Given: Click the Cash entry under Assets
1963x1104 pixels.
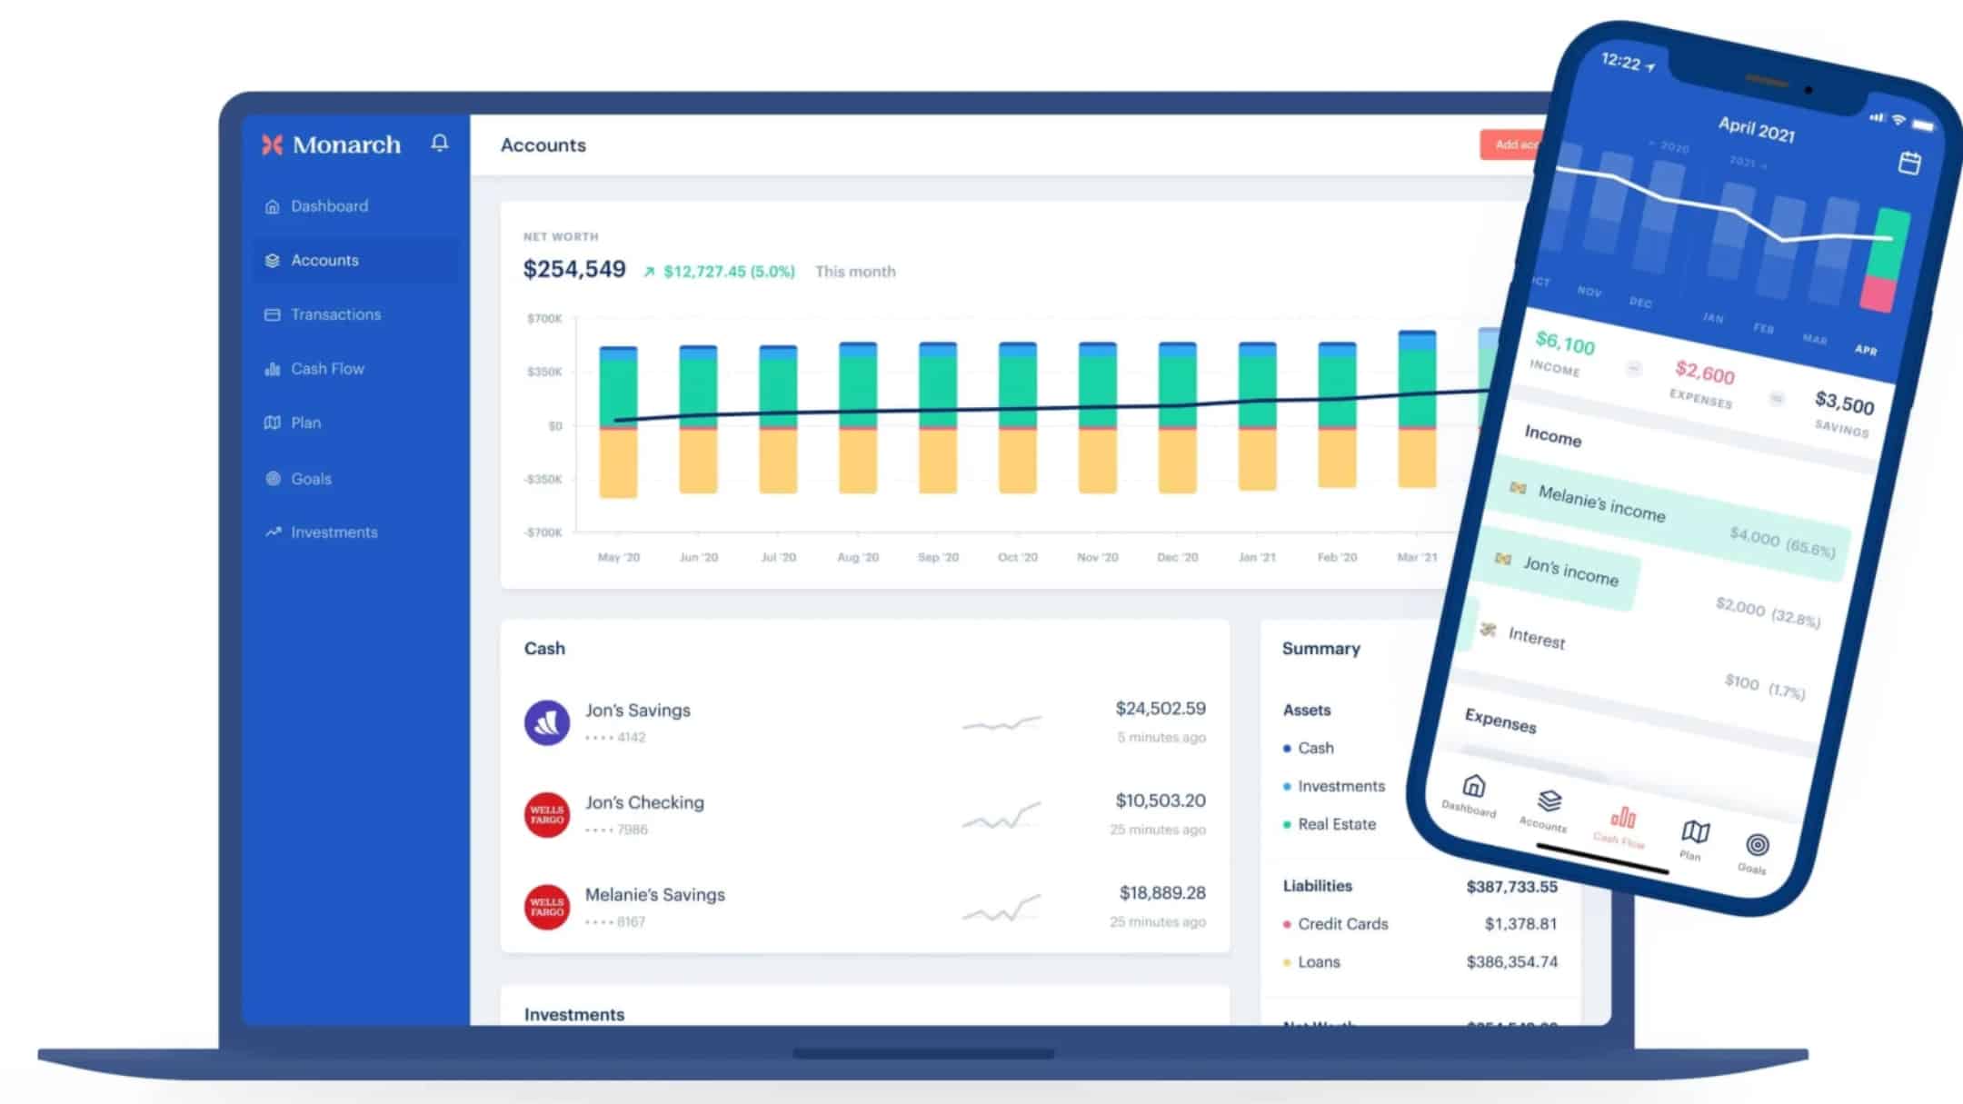Looking at the screenshot, I should click(x=1309, y=748).
